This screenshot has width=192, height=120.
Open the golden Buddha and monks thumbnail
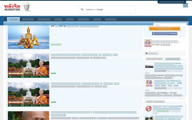(x=29, y=37)
